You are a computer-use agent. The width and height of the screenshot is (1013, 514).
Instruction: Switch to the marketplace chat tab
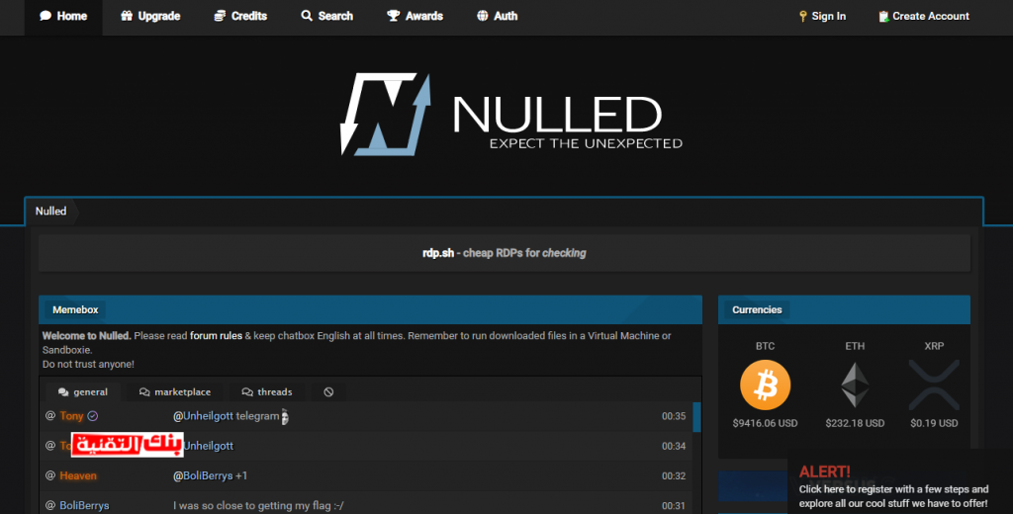tap(175, 392)
